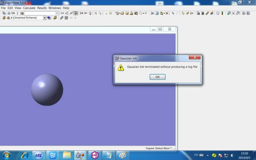Select the Element Fragment tool
This screenshot has height=160, width=256.
[4, 13]
